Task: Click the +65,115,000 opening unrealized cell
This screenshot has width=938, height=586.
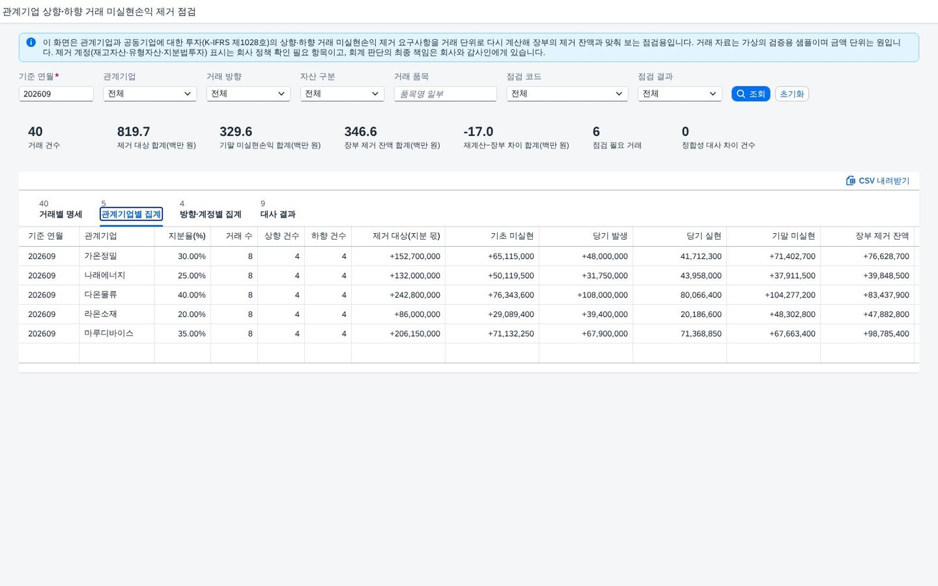Action: click(492, 256)
